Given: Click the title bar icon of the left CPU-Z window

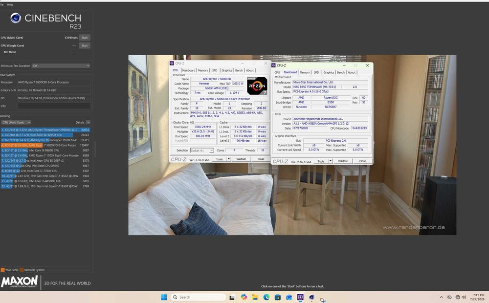Looking at the screenshot, I should (x=172, y=63).
